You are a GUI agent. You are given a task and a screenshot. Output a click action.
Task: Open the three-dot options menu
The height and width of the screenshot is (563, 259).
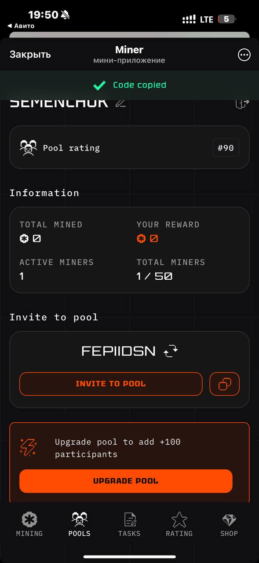tap(244, 55)
